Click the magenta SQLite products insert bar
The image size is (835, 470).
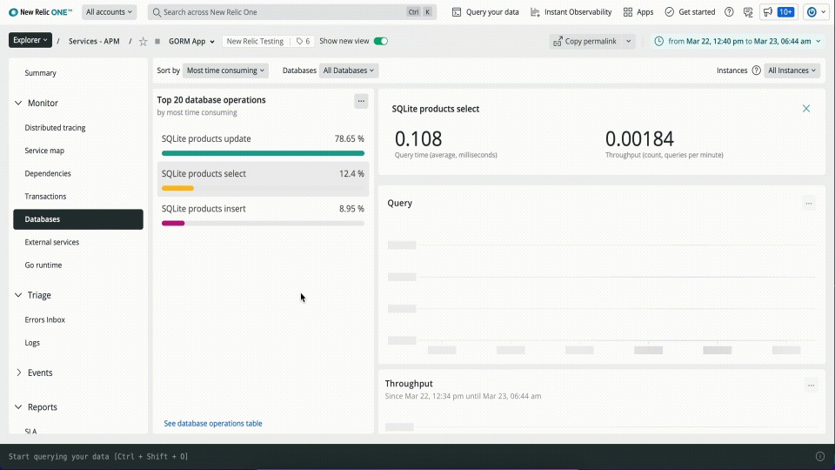pyautogui.click(x=173, y=224)
